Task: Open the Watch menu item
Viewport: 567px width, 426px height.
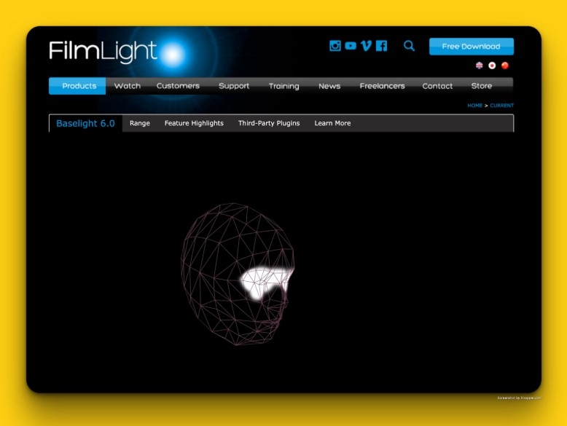Action: click(x=128, y=86)
